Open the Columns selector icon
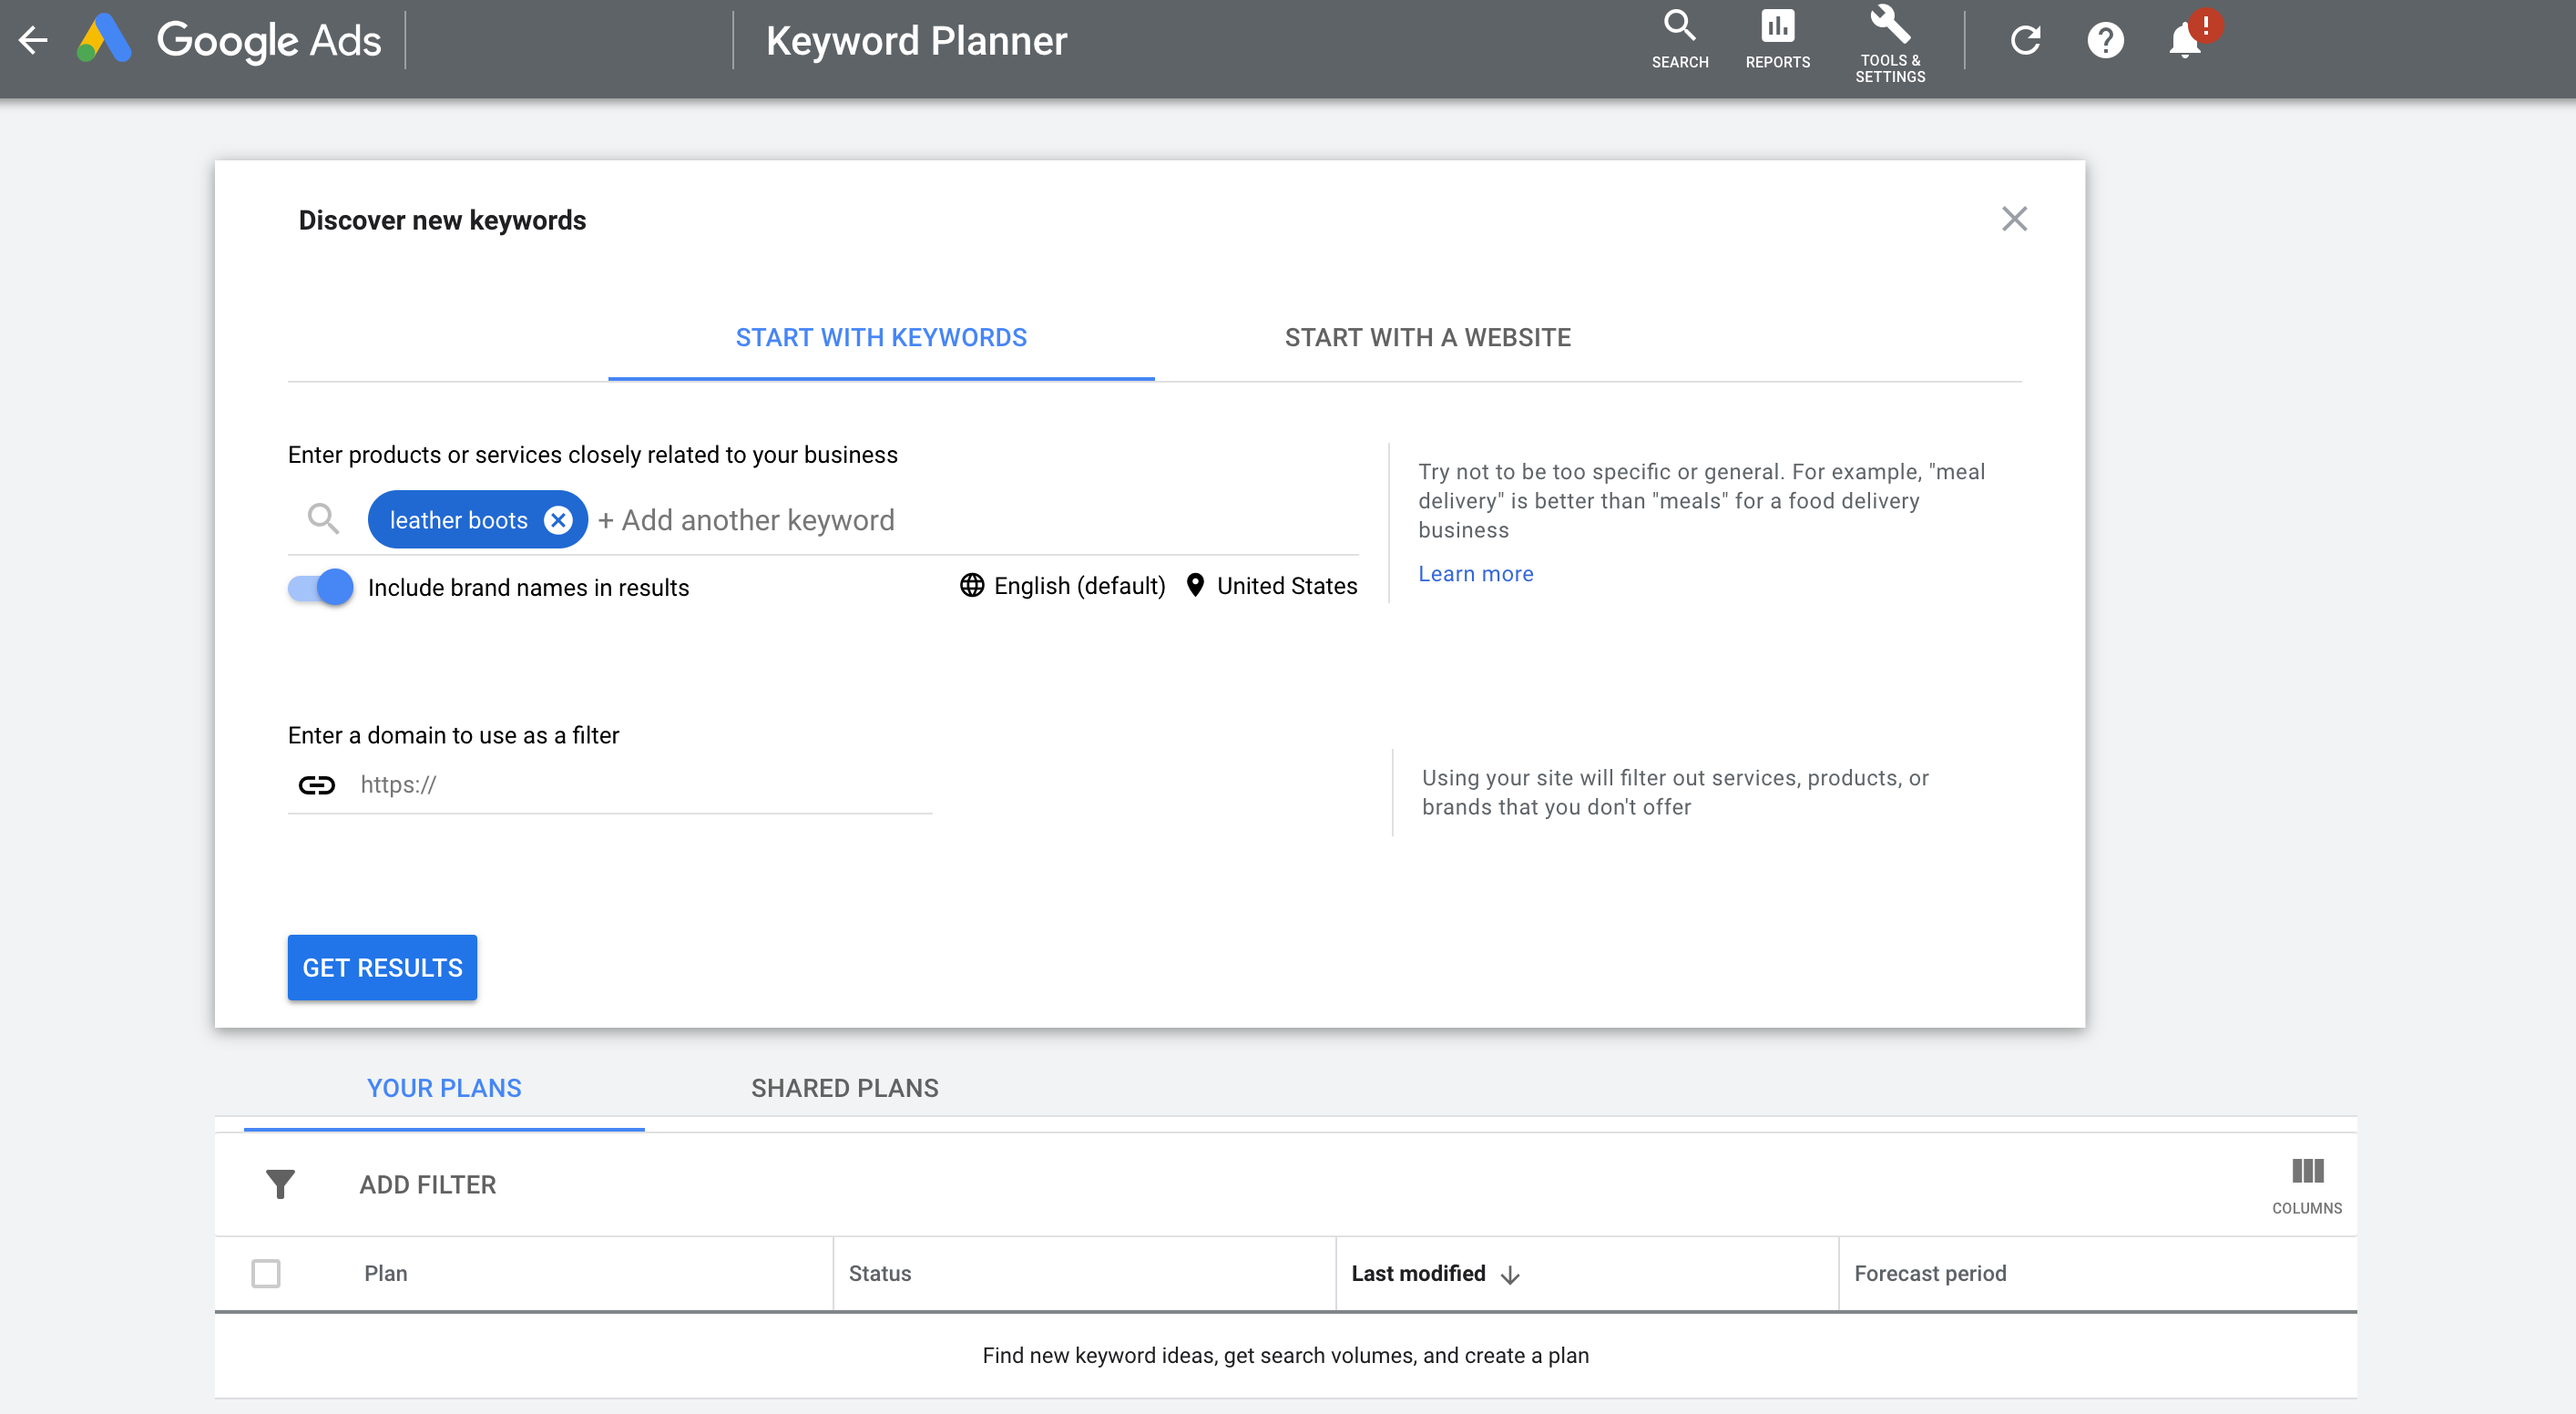Screen dimensions: 2576x1414 [2306, 1183]
